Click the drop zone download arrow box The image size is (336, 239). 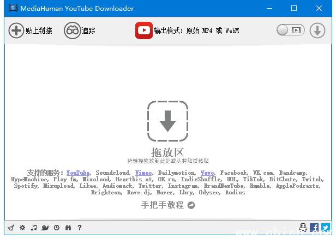[167, 120]
